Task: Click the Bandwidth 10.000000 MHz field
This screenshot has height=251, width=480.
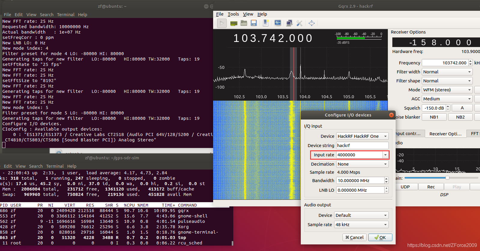Action: coord(360,181)
